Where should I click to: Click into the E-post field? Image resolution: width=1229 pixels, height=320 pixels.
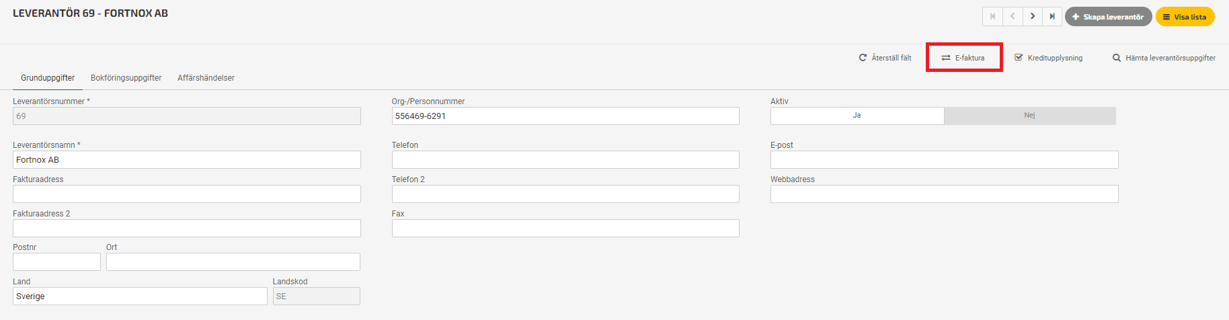945,160
